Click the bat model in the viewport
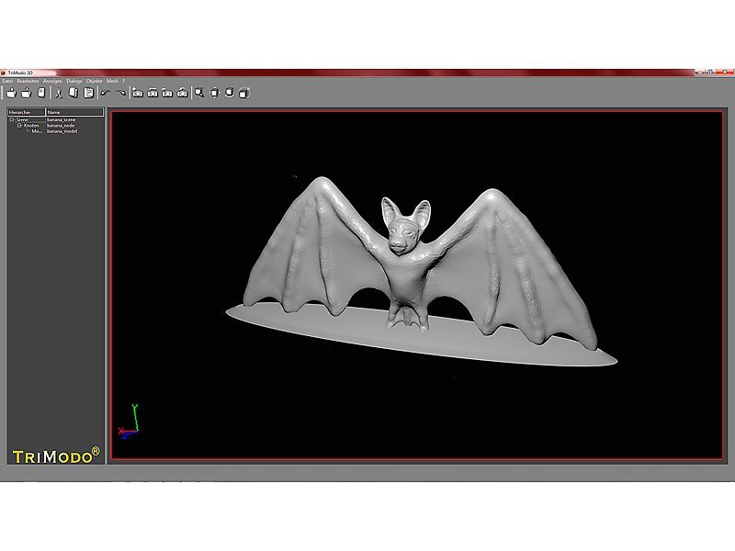 point(404,266)
